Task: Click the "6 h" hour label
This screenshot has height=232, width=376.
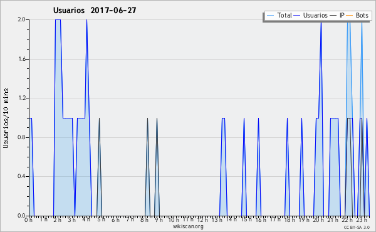Action: (x=115, y=220)
